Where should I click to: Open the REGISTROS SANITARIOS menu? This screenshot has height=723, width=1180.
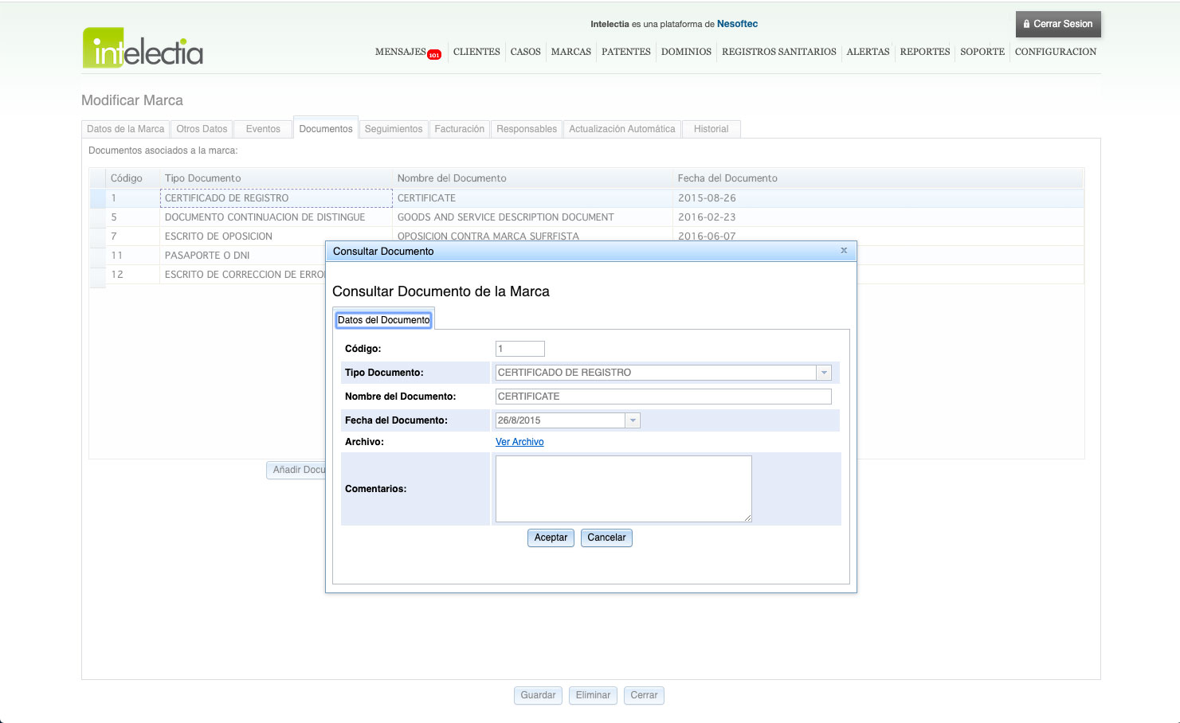[x=778, y=52]
